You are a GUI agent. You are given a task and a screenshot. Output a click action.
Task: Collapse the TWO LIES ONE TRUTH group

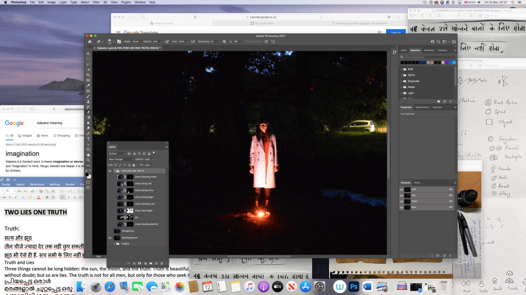coord(115,171)
